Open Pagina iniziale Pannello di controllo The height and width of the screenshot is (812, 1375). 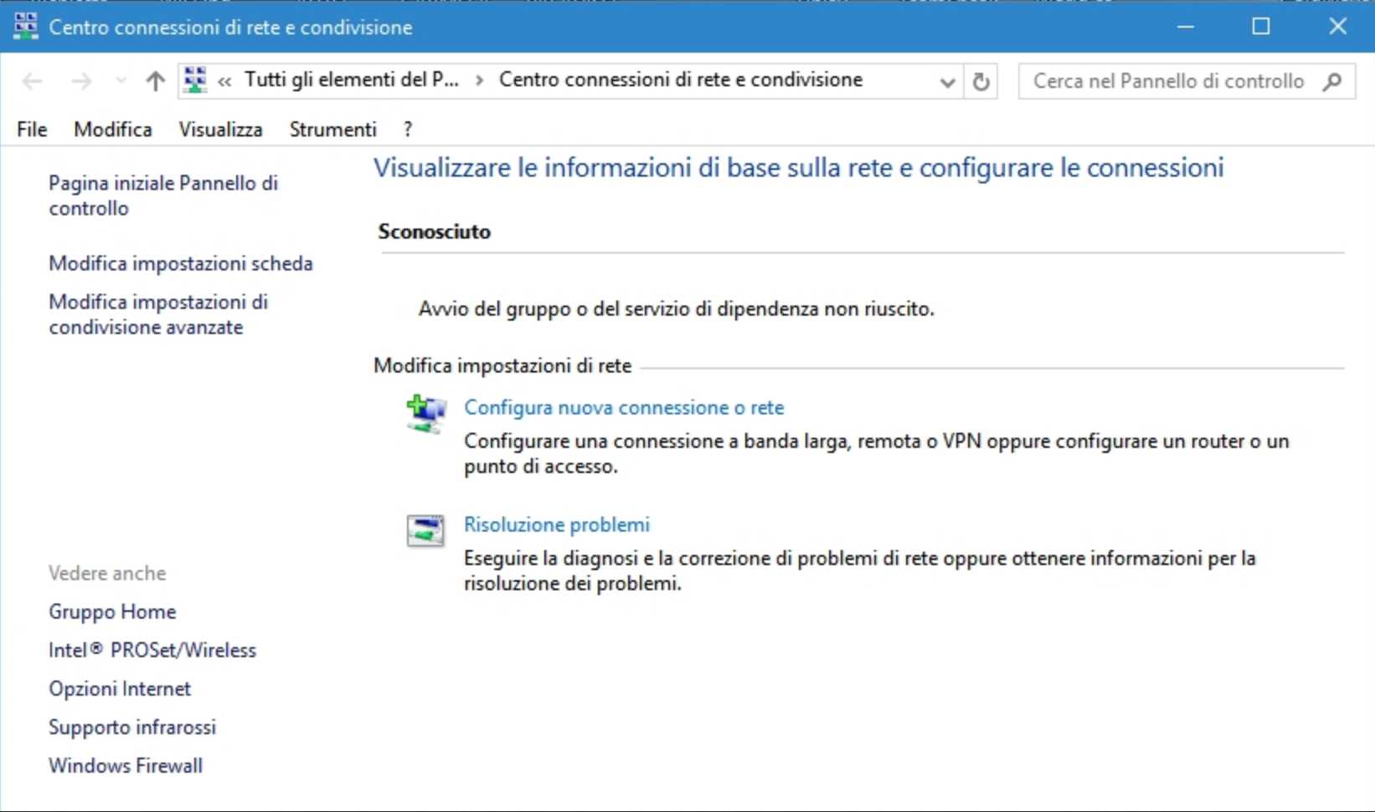pyautogui.click(x=163, y=195)
